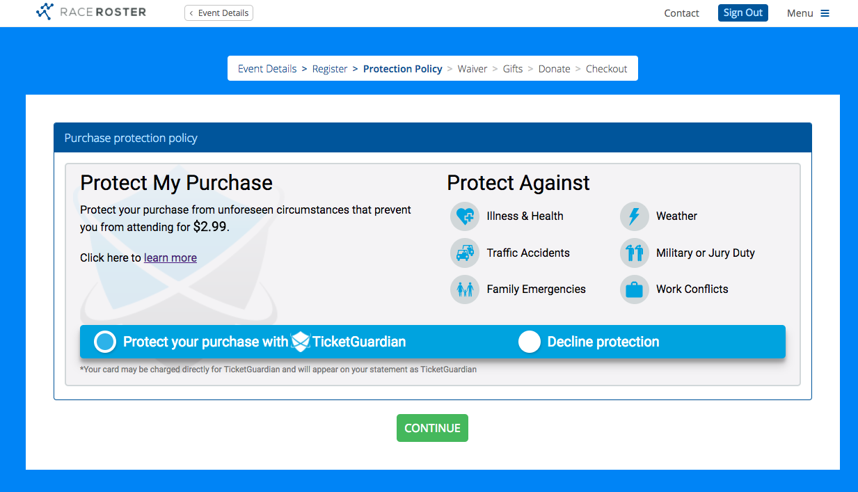Jump to the Waiver breadcrumb step
The height and width of the screenshot is (492, 858).
click(x=472, y=69)
